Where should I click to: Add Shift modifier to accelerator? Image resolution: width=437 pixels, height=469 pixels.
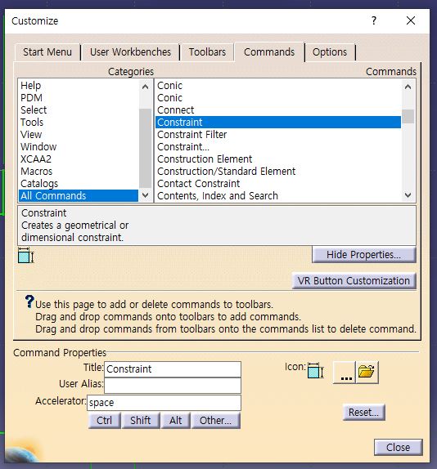pyautogui.click(x=141, y=421)
